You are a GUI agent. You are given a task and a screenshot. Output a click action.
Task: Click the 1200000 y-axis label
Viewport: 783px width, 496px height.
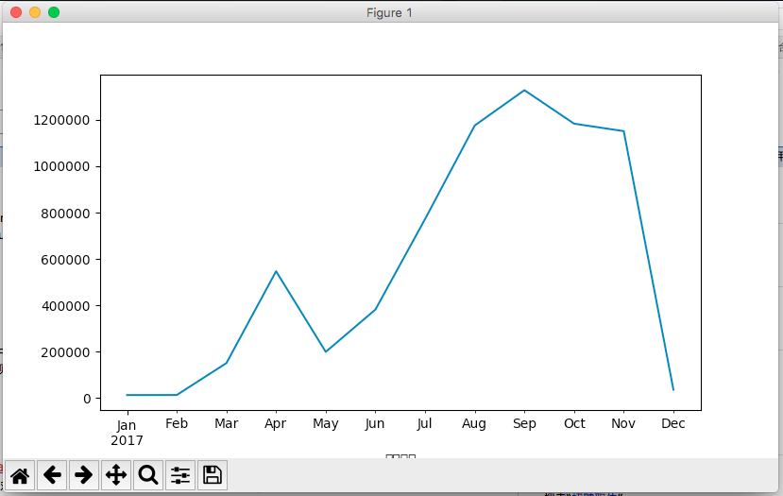tap(61, 120)
